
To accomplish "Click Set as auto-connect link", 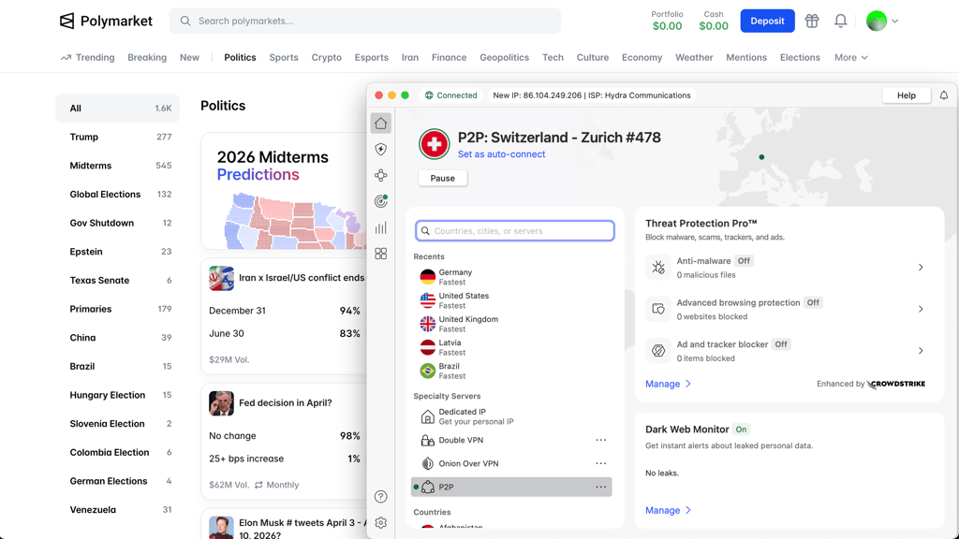I will click(x=501, y=154).
